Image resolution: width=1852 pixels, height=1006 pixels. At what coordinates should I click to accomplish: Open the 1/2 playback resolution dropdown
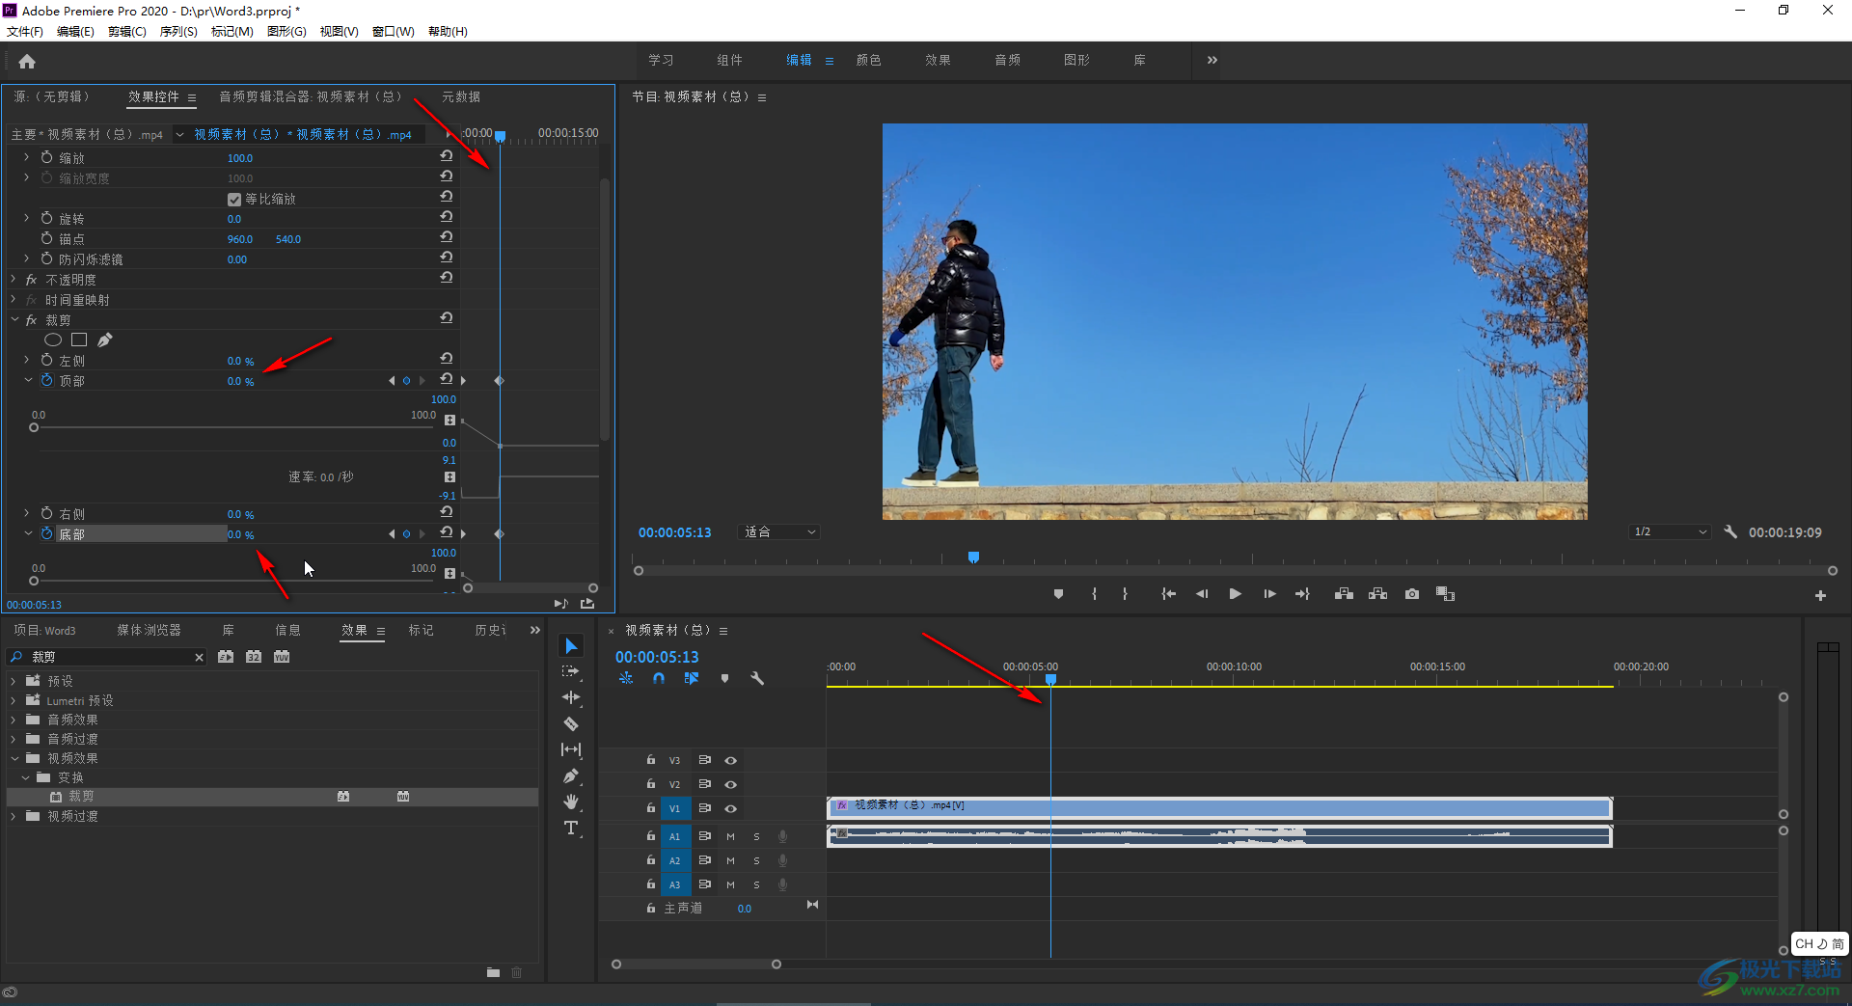[1670, 531]
